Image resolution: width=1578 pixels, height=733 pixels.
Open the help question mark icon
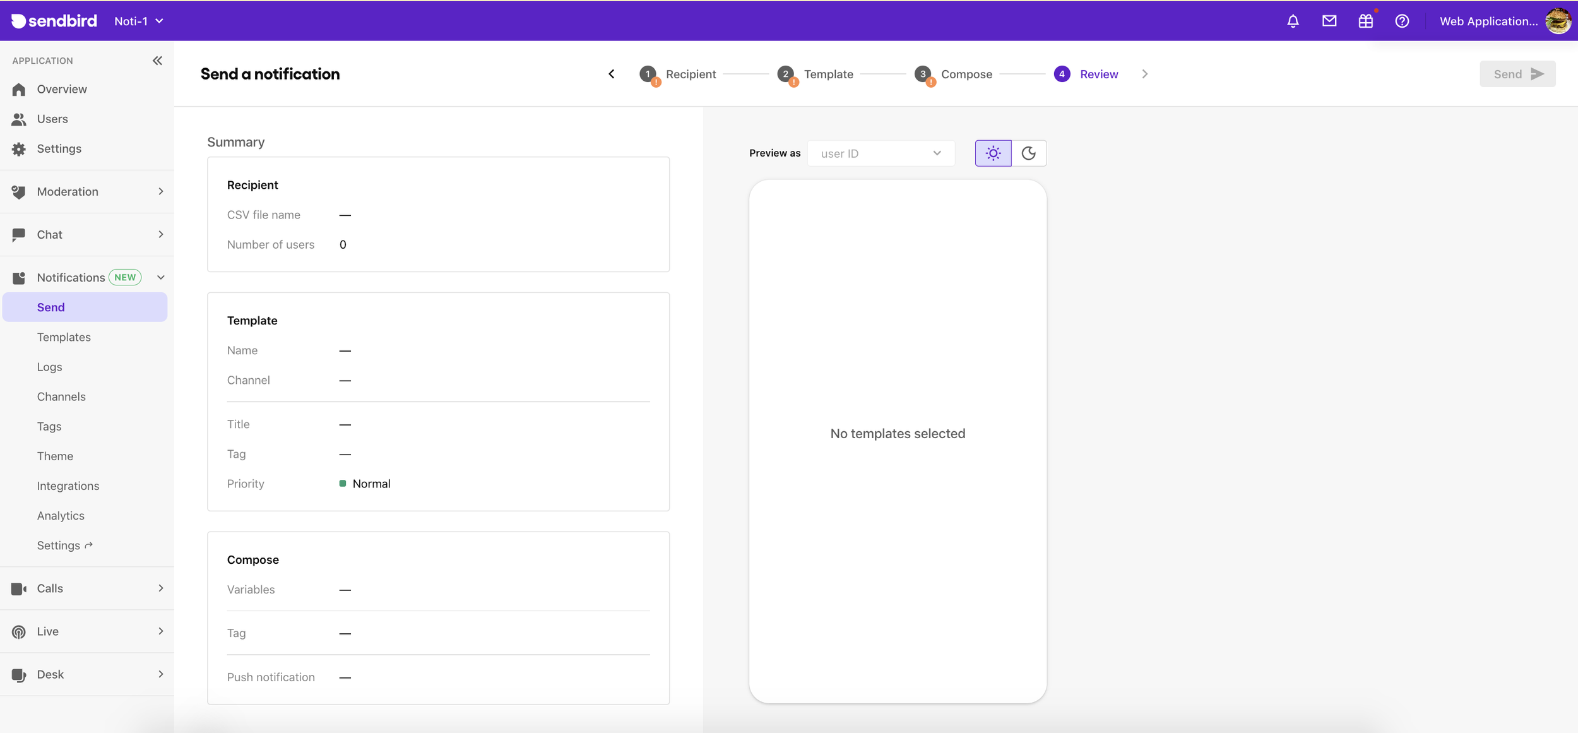coord(1402,21)
